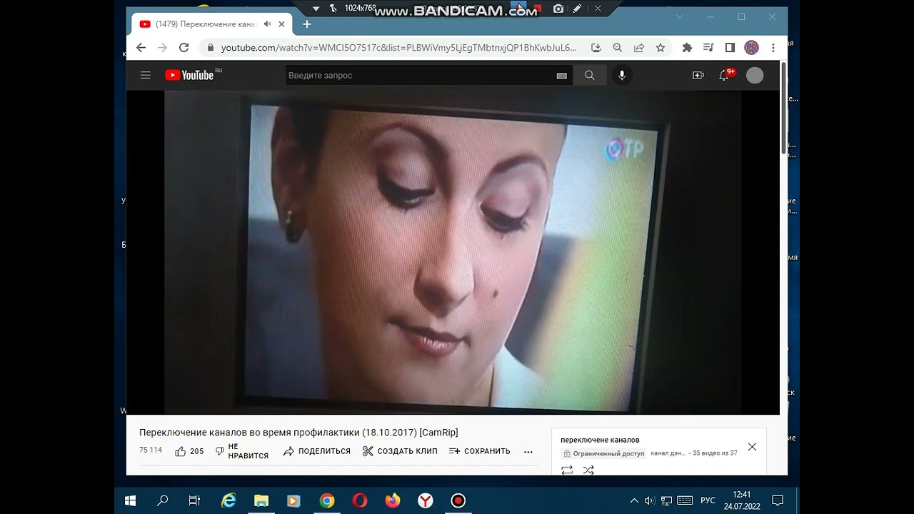Click the site lock icon in address bar
Screen dimensions: 914x514
pyautogui.click(x=211, y=48)
